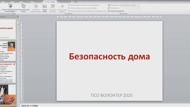Image resolution: width=190 pixels, height=107 pixels.
Task: Select the Безопасность дома slide thumbnail
Action: click(8, 29)
